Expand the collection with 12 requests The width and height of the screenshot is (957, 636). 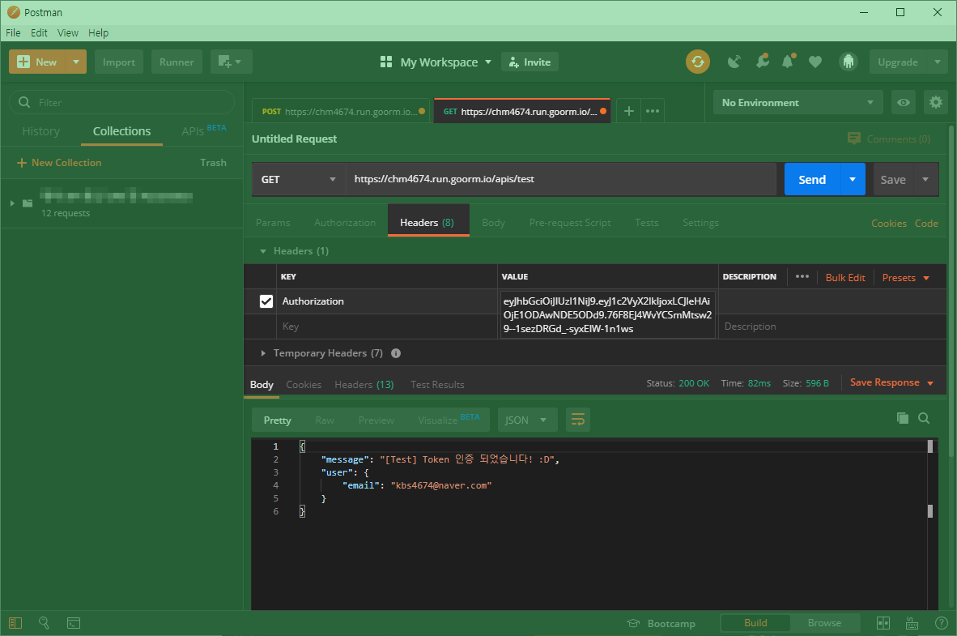(11, 203)
